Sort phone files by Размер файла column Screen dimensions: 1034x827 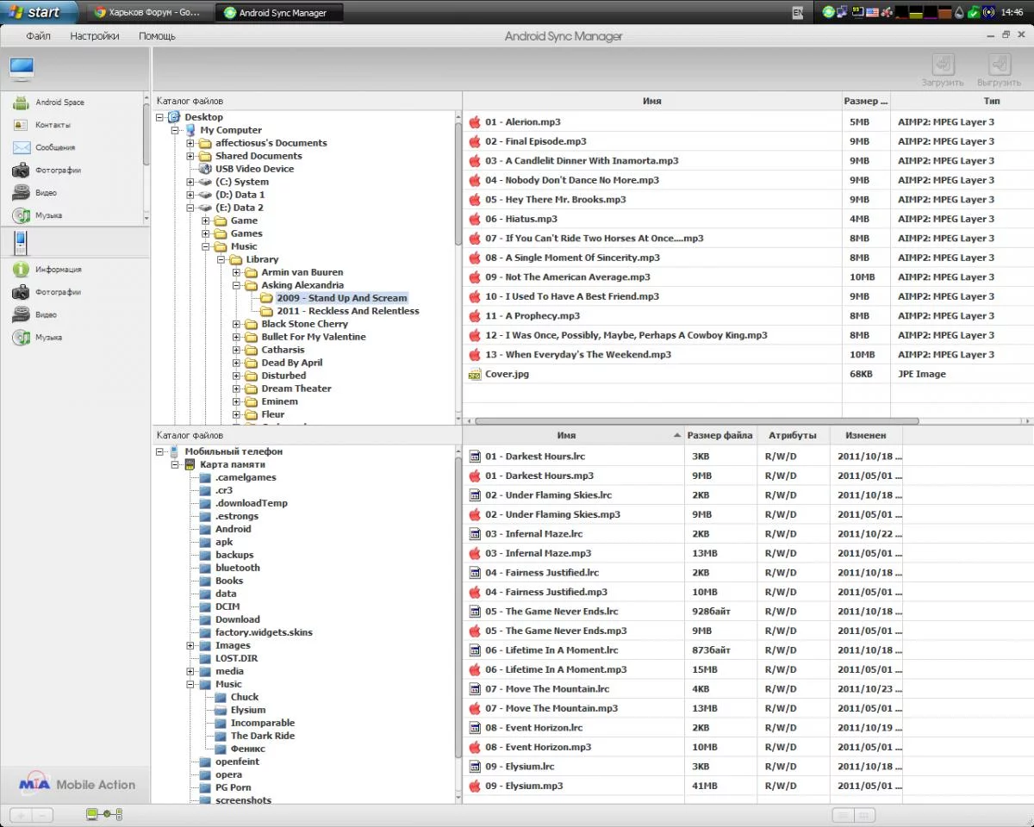click(x=719, y=435)
